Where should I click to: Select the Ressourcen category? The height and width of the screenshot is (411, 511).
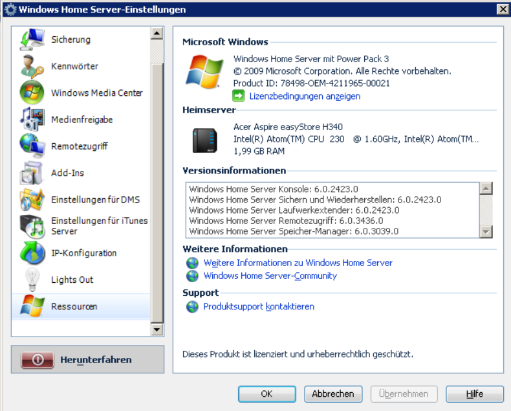pyautogui.click(x=74, y=306)
